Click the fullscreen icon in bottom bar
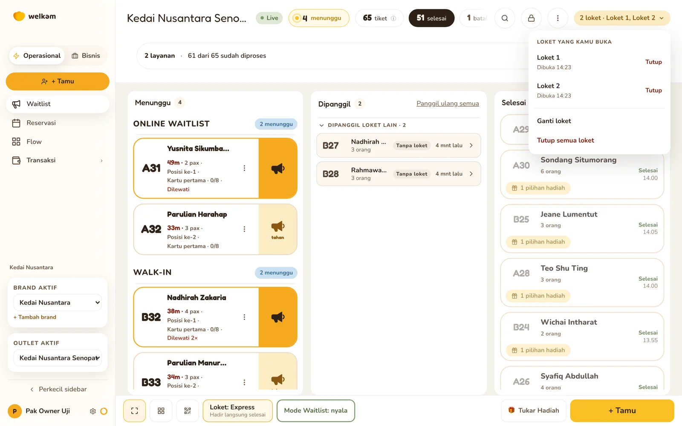The image size is (682, 426). (135, 411)
